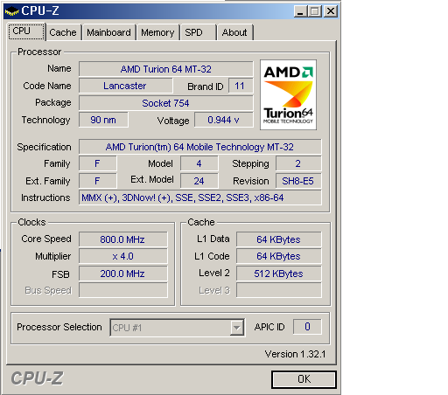Select the Memory tab
Screen dimensions: 448x395
157,32
